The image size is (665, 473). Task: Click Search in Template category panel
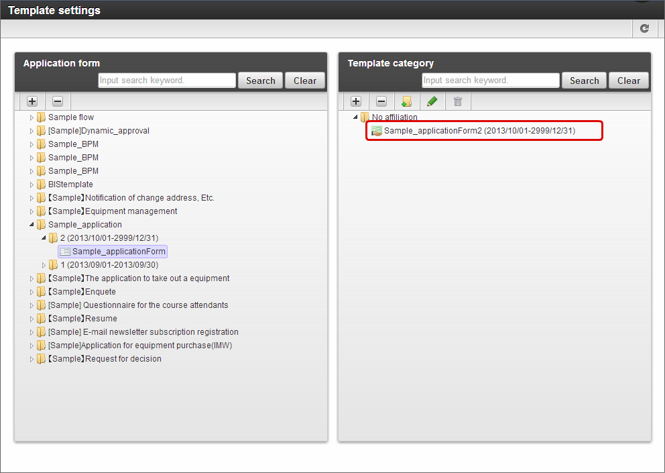point(584,81)
